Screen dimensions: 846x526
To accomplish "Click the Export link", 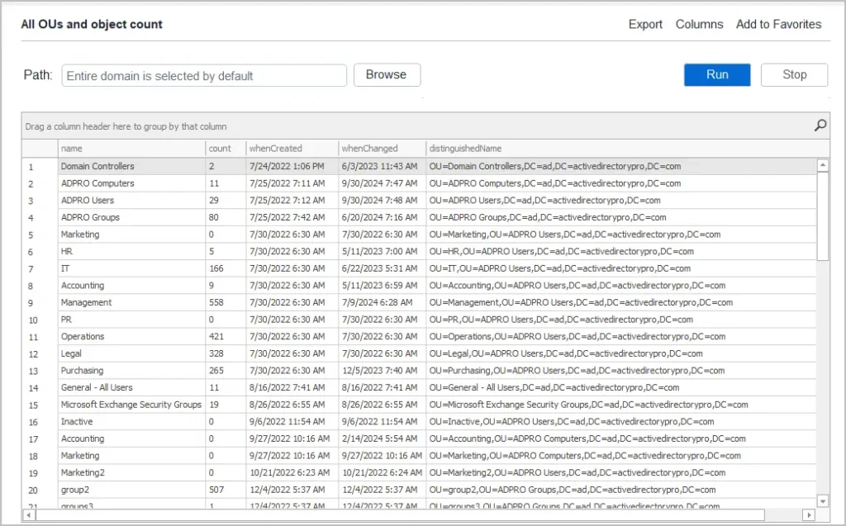I will tap(645, 24).
